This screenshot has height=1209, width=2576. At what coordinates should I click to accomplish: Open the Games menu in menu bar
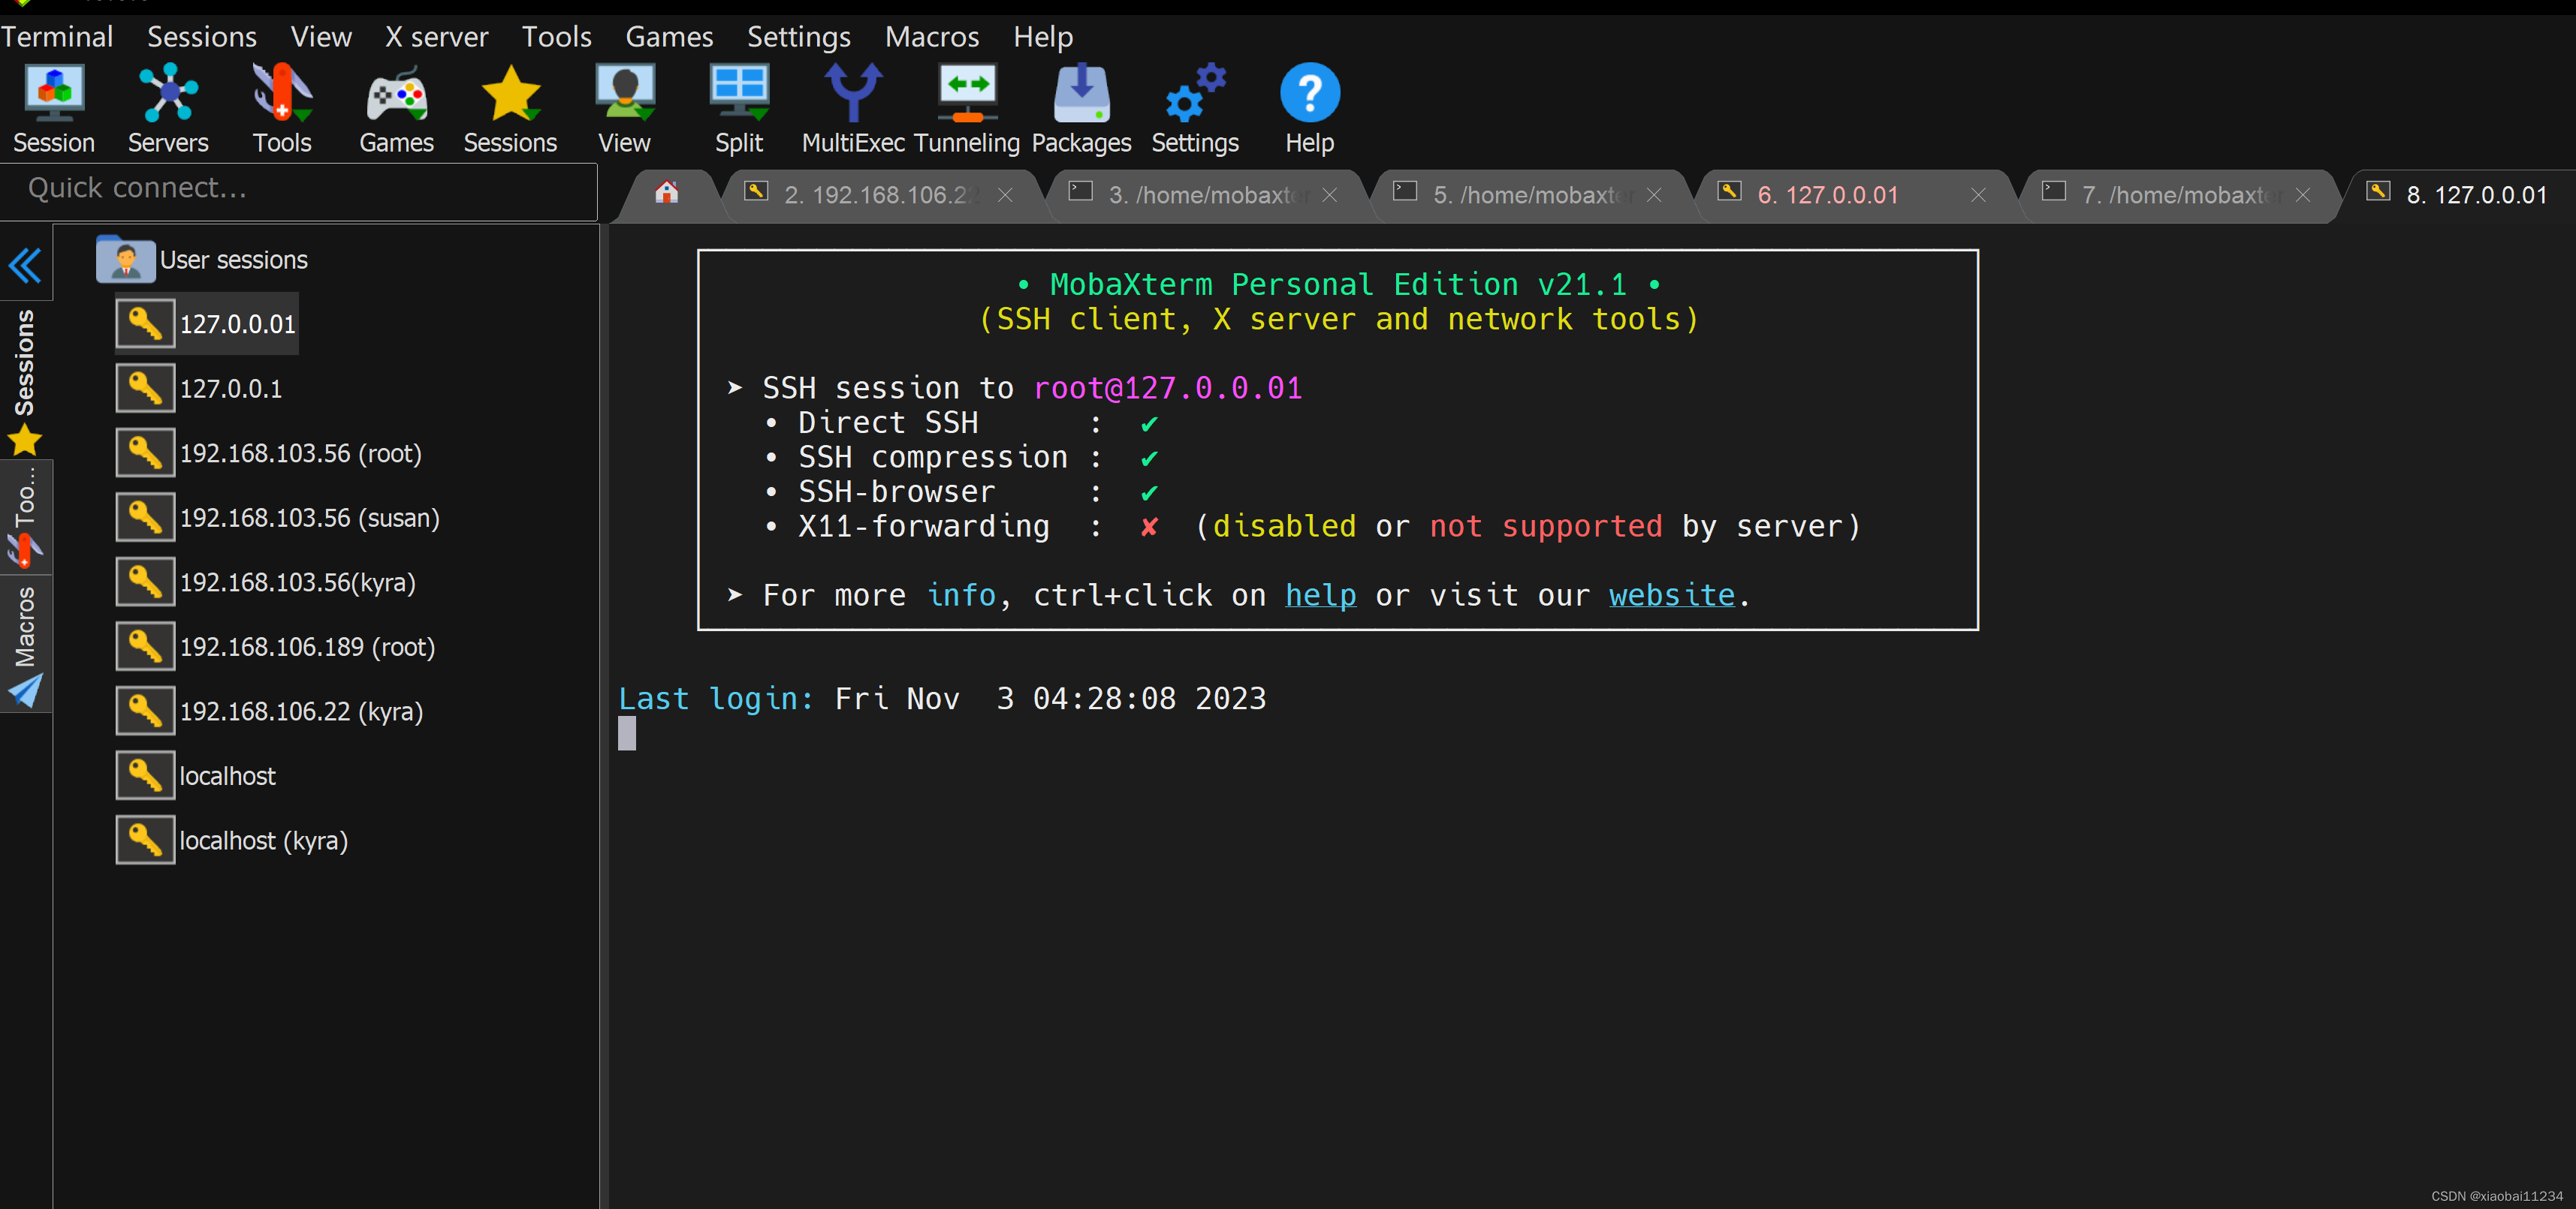tap(669, 37)
